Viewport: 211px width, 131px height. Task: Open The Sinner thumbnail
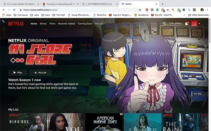(x=143, y=122)
